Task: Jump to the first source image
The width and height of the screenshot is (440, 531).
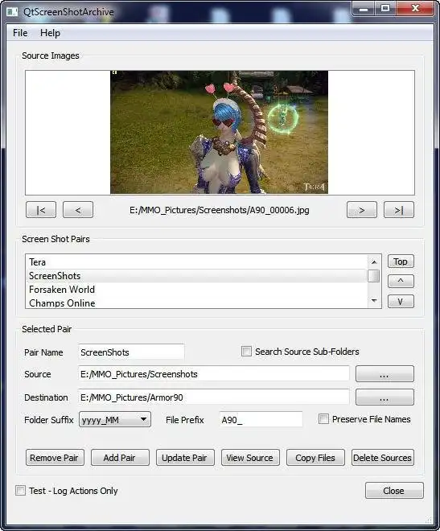Action: (41, 210)
